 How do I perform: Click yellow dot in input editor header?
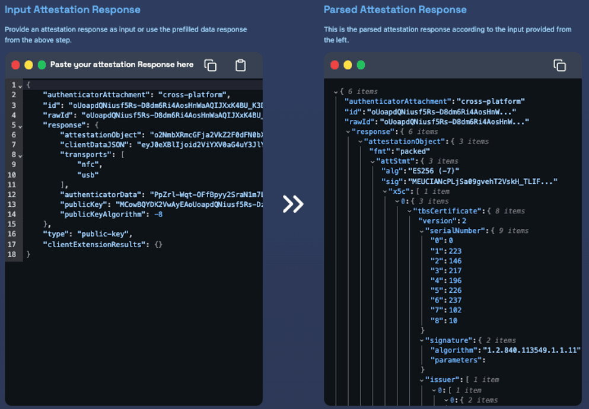pos(28,65)
